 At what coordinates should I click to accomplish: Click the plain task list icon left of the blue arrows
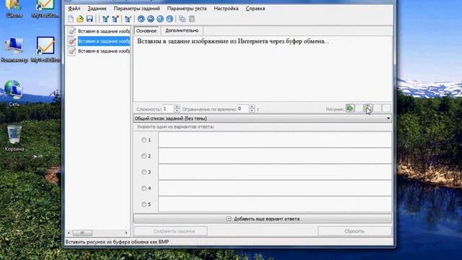(x=128, y=19)
